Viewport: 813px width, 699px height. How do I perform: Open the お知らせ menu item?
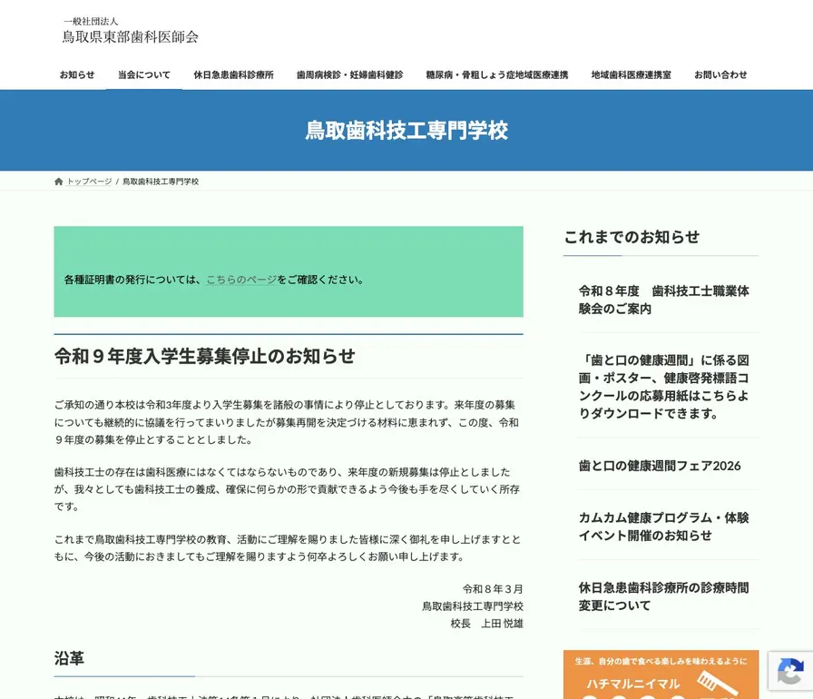click(77, 74)
